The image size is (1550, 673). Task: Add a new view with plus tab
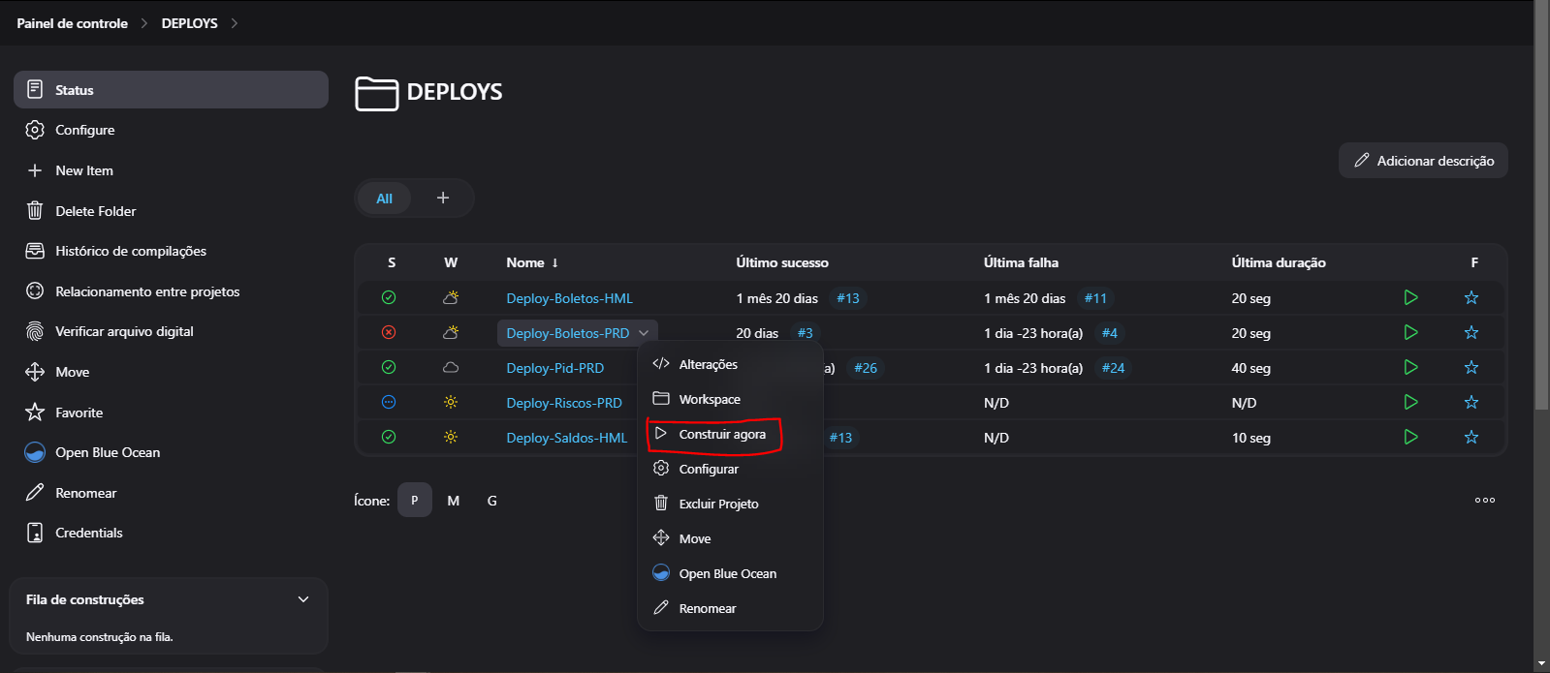coord(443,199)
